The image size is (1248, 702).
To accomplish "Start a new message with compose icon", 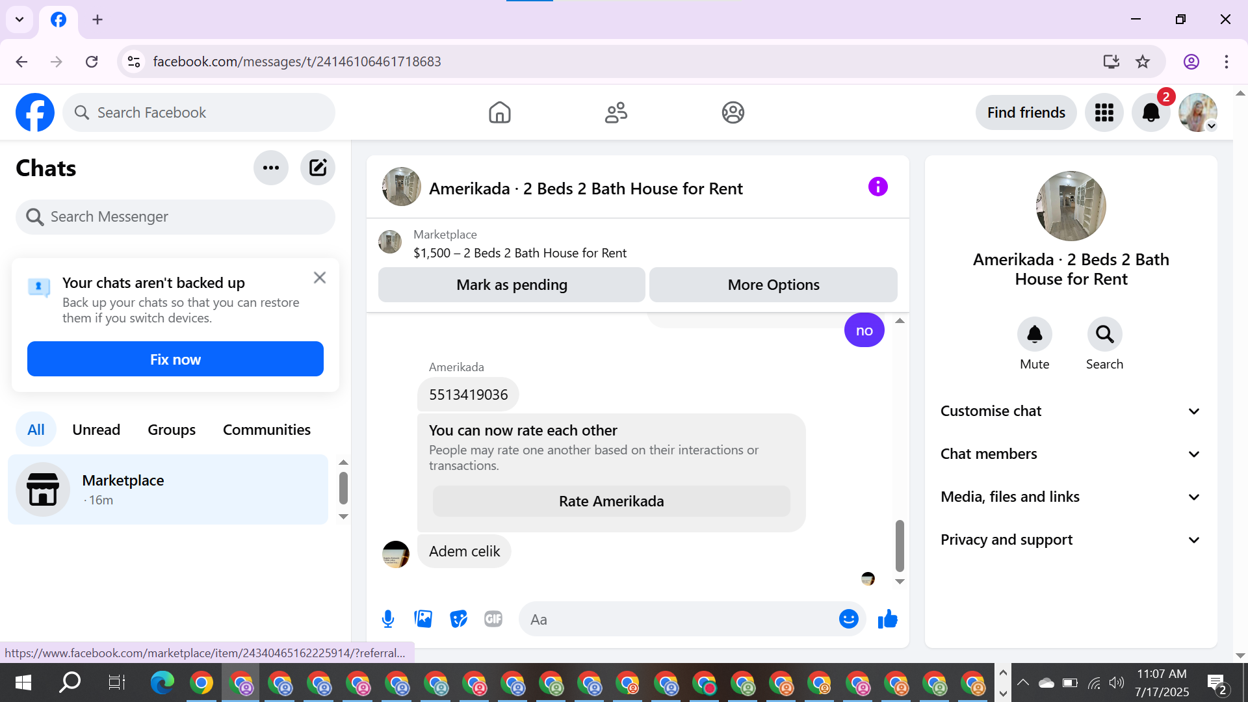I will pyautogui.click(x=318, y=168).
